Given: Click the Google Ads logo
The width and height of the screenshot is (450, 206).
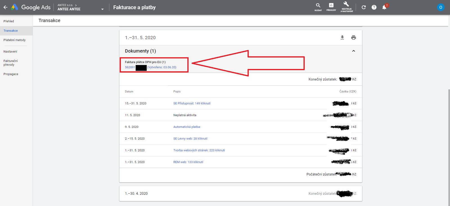Looking at the screenshot, I should [31, 7].
